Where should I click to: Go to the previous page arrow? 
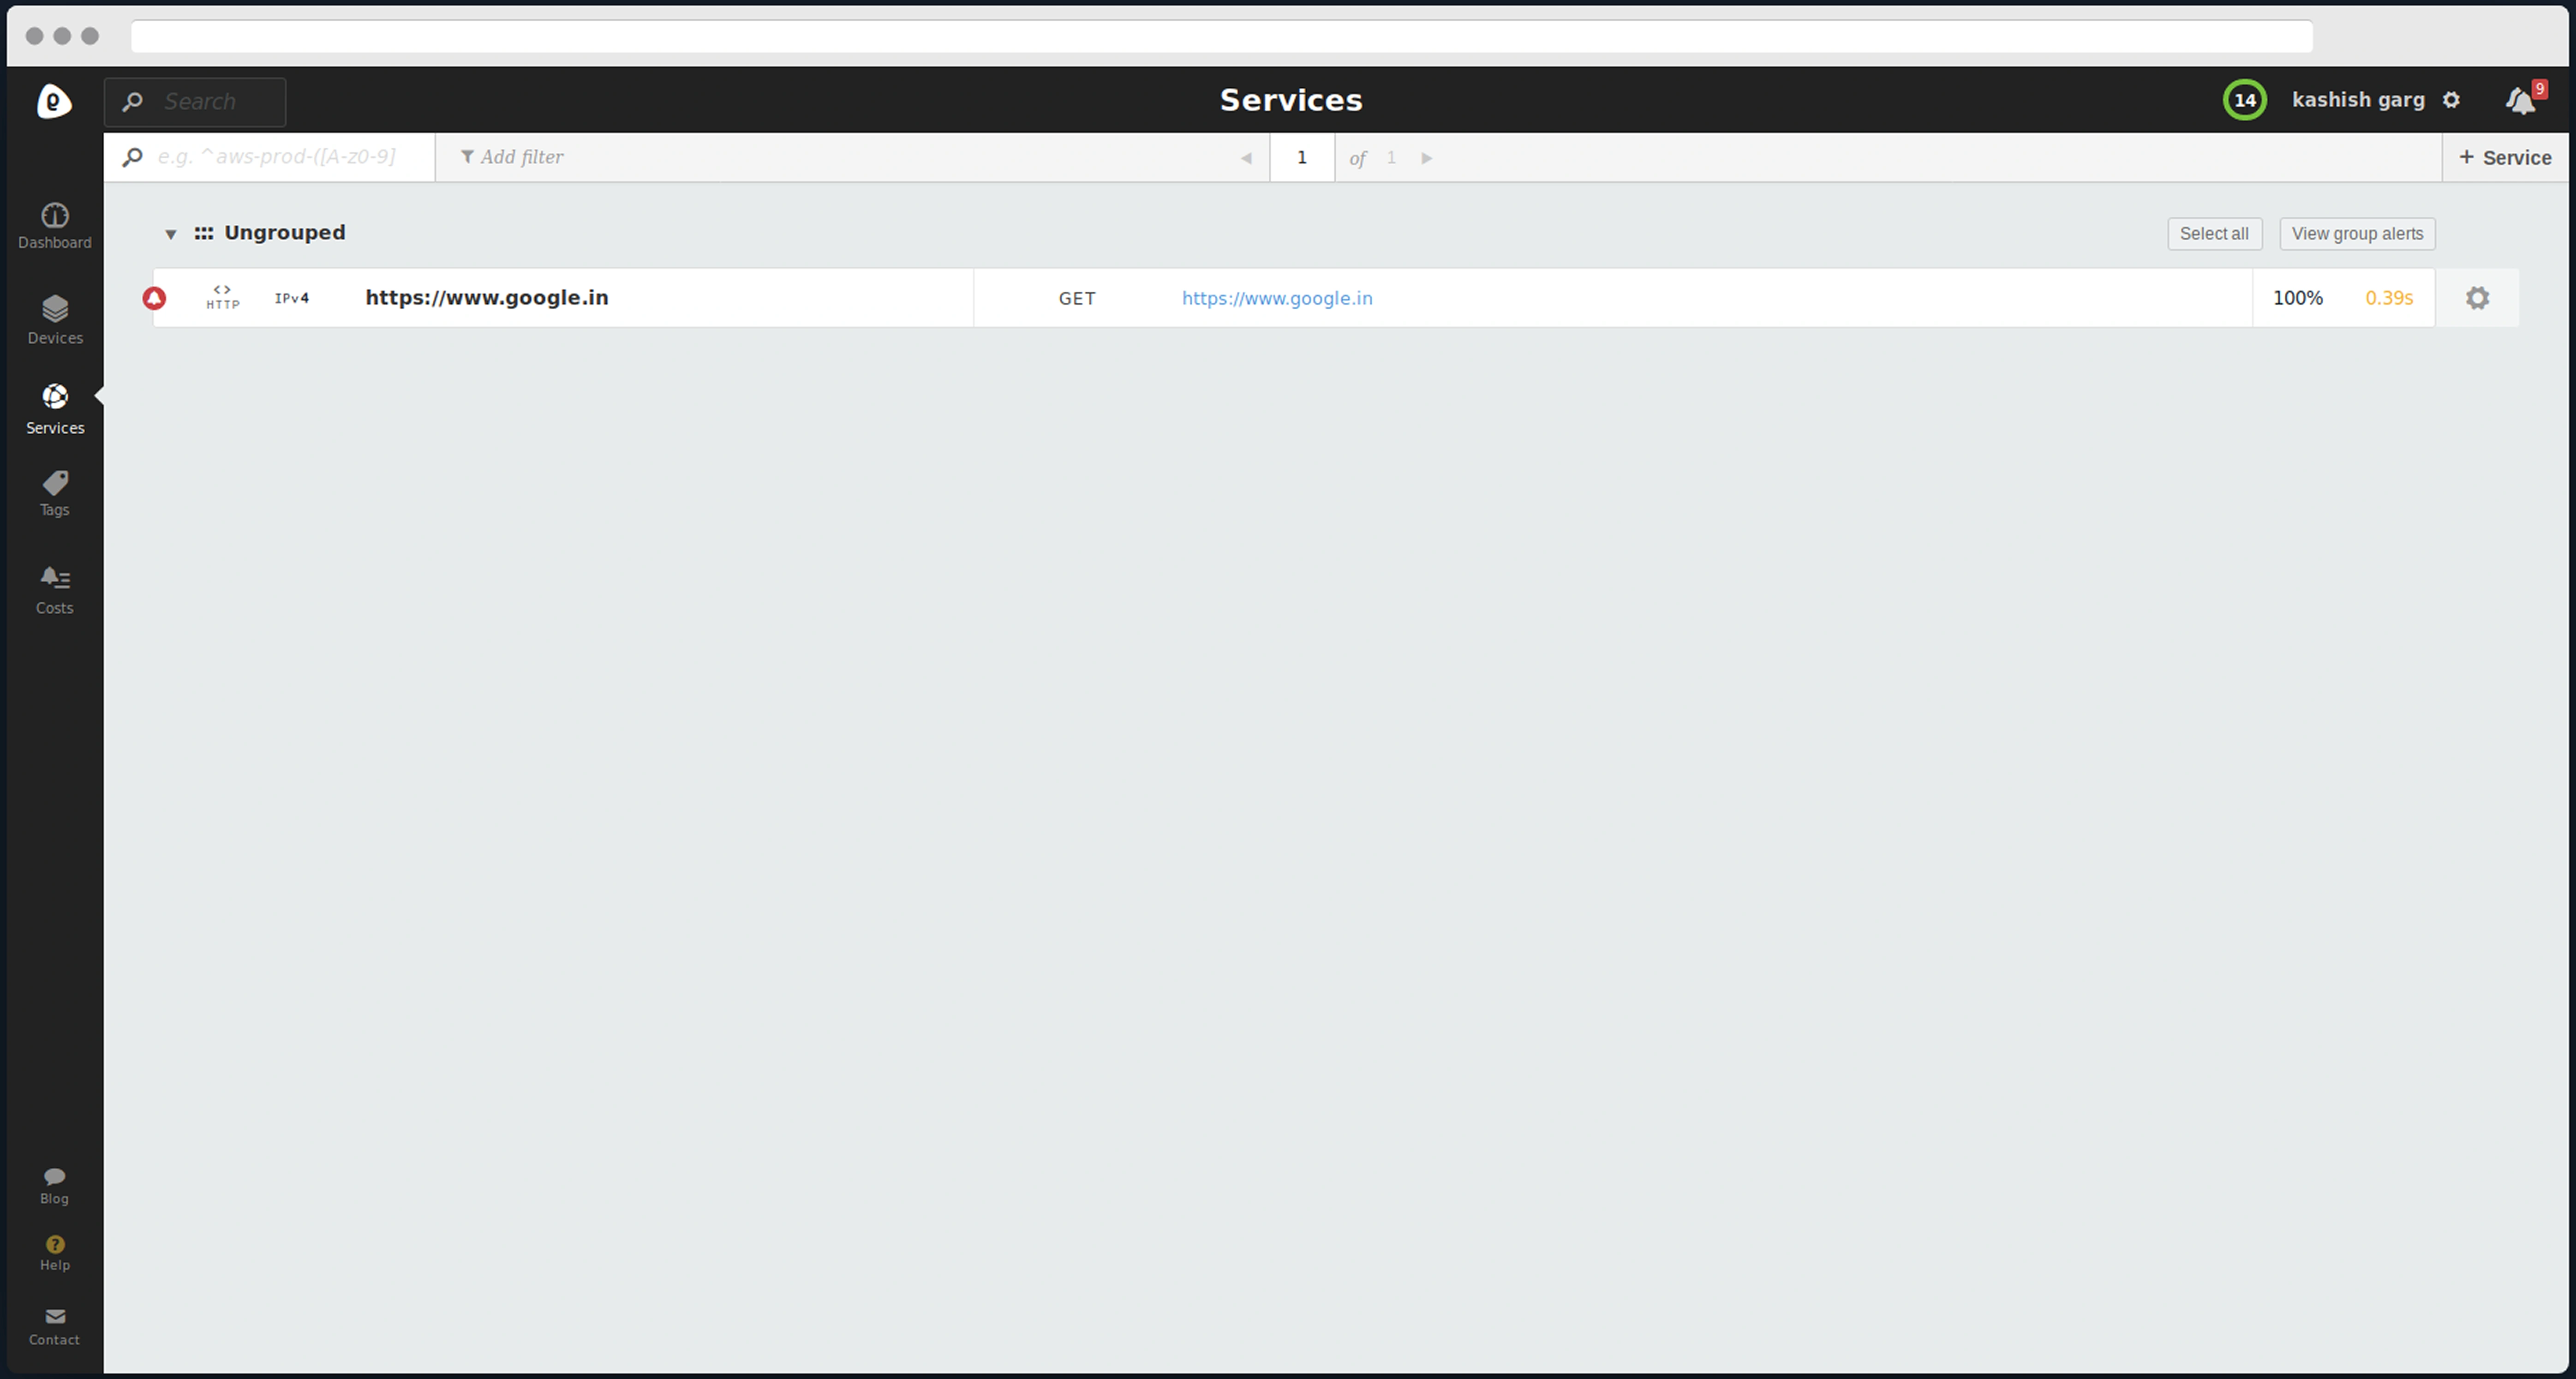pos(1246,158)
